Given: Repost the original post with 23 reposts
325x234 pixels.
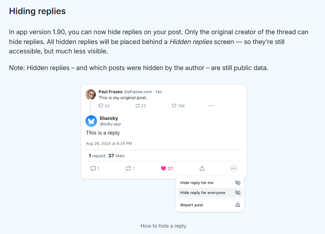Looking at the screenshot, I should 137,106.
